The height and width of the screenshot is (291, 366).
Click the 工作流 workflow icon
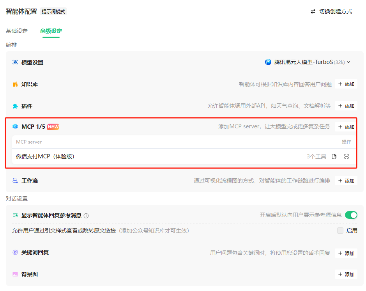(x=15, y=181)
